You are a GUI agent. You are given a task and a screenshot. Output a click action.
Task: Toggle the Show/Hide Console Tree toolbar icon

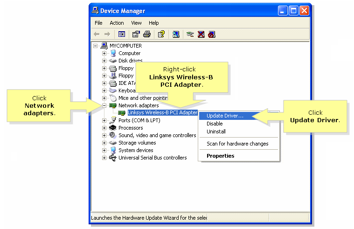(122, 35)
